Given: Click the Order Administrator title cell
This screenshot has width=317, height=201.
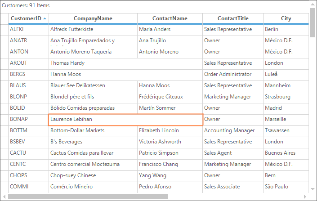Looking at the screenshot, I should tap(233, 74).
